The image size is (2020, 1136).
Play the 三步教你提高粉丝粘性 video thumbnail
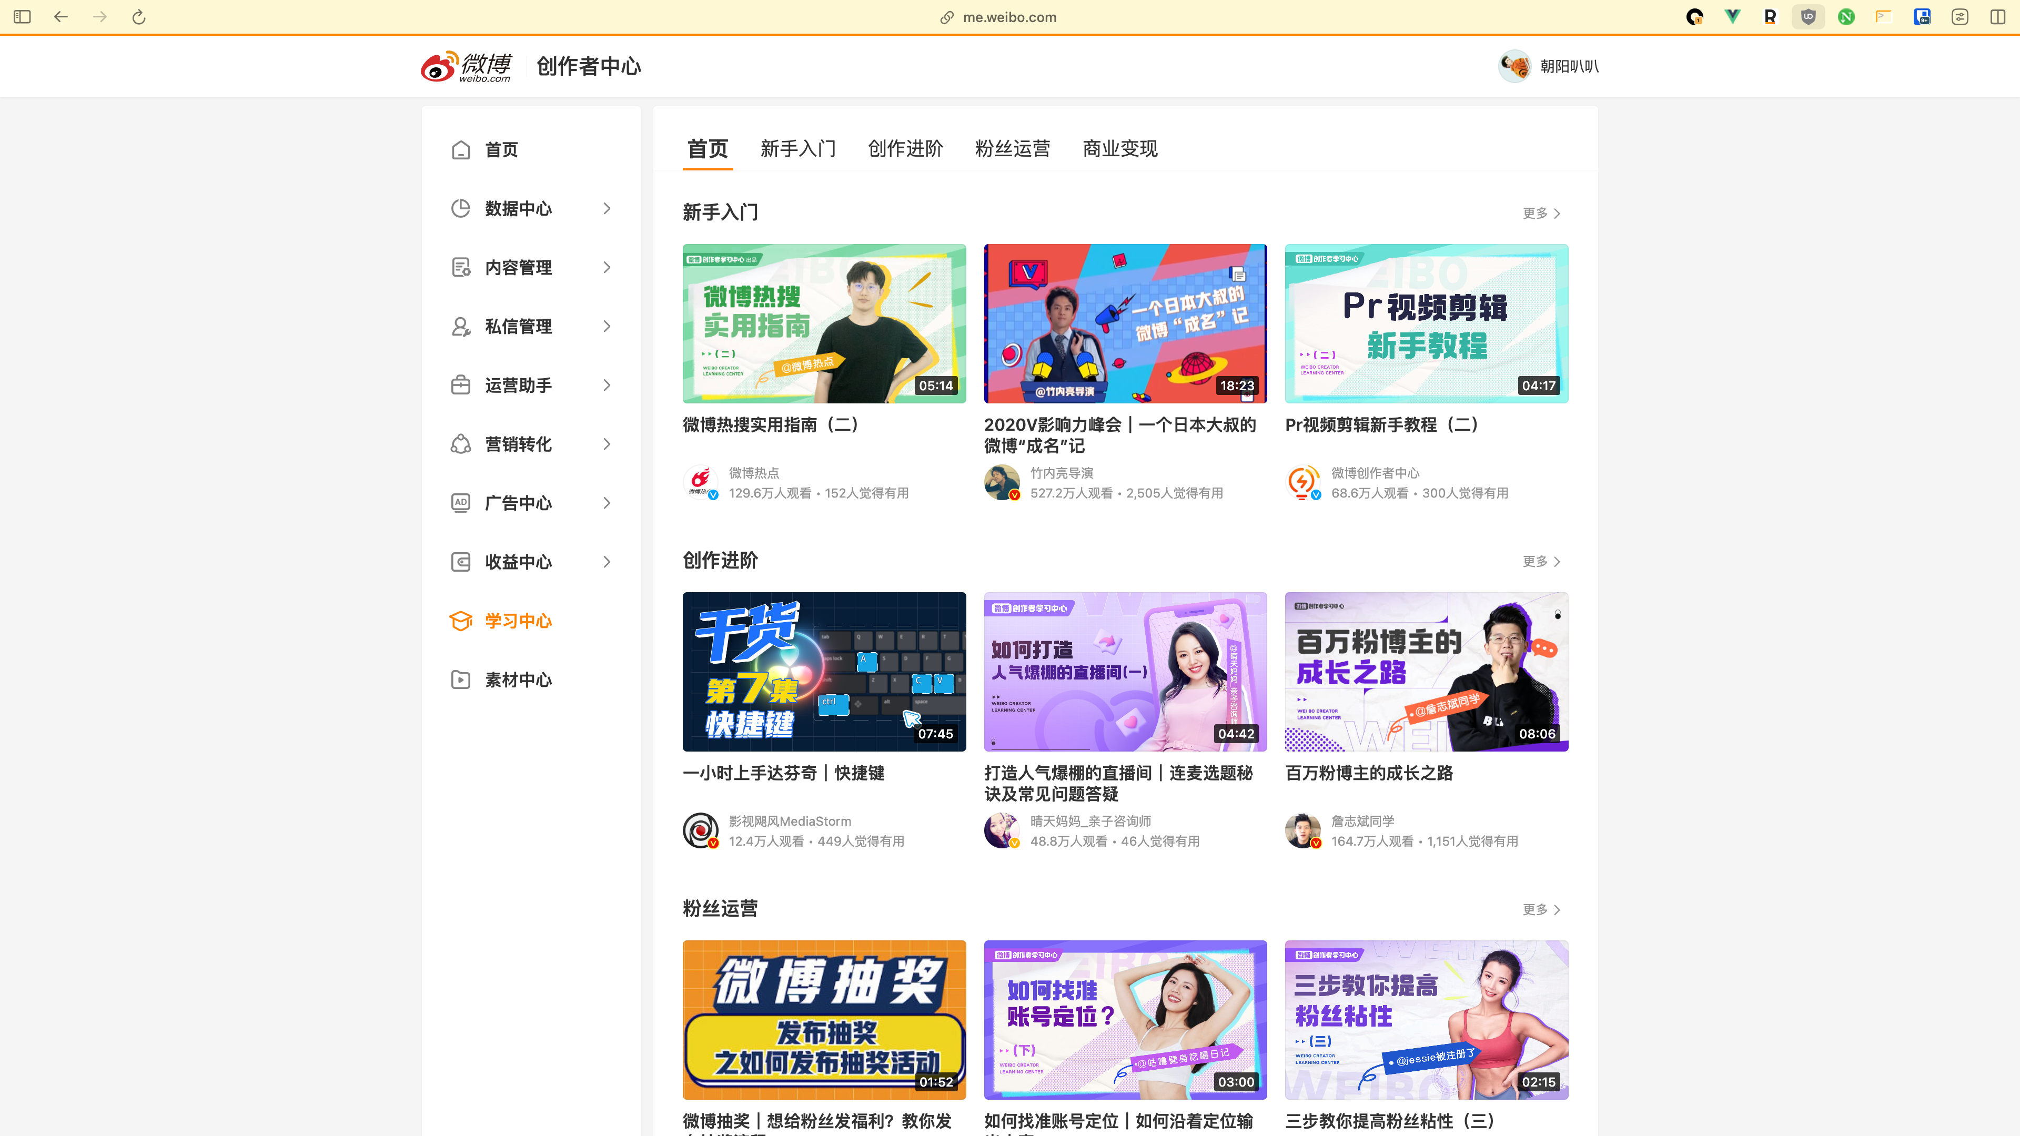tap(1427, 1020)
